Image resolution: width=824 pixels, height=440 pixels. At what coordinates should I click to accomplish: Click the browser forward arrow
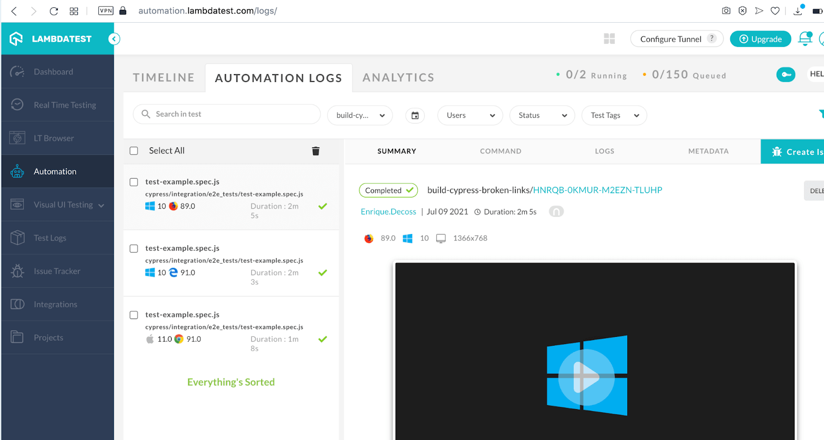tap(33, 11)
